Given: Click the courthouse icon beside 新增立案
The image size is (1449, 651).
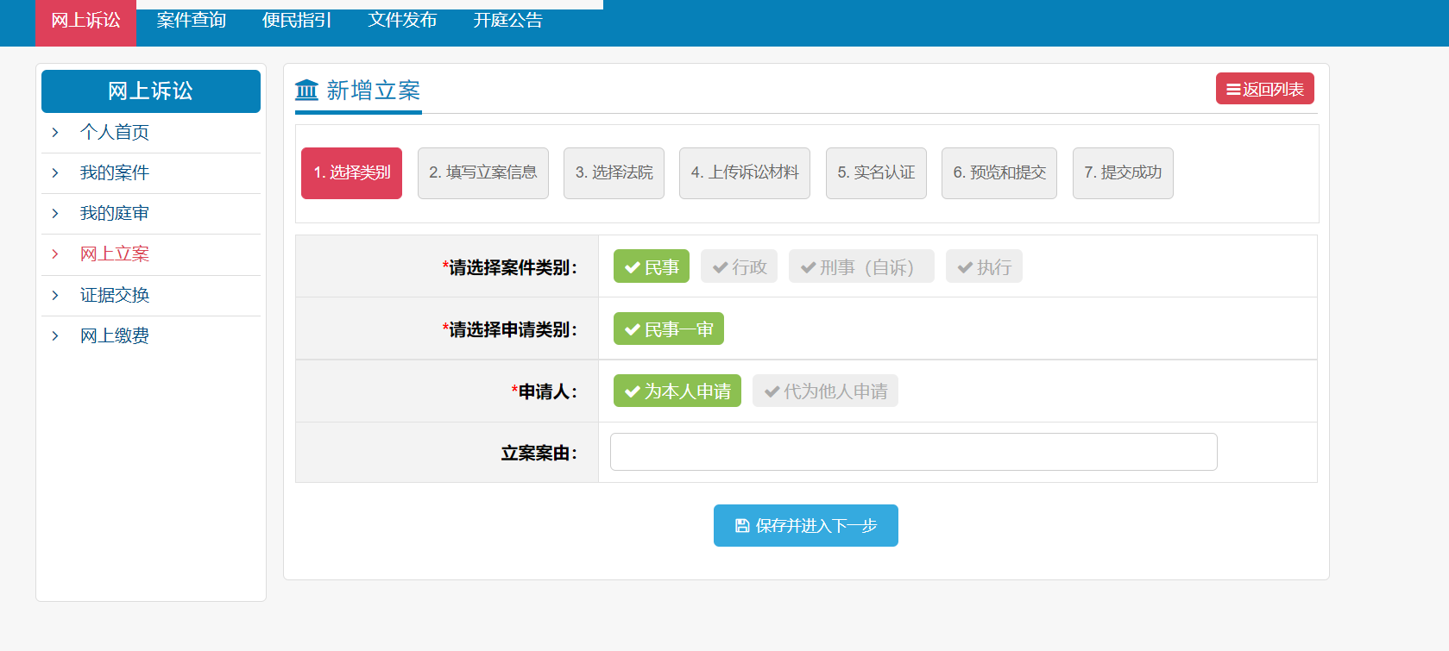Looking at the screenshot, I should pyautogui.click(x=306, y=90).
